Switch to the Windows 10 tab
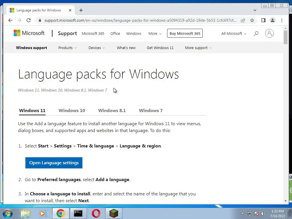The height and width of the screenshot is (219, 292). pyautogui.click(x=72, y=111)
